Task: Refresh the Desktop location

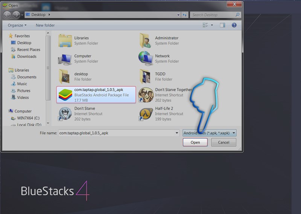Action: click(185, 15)
